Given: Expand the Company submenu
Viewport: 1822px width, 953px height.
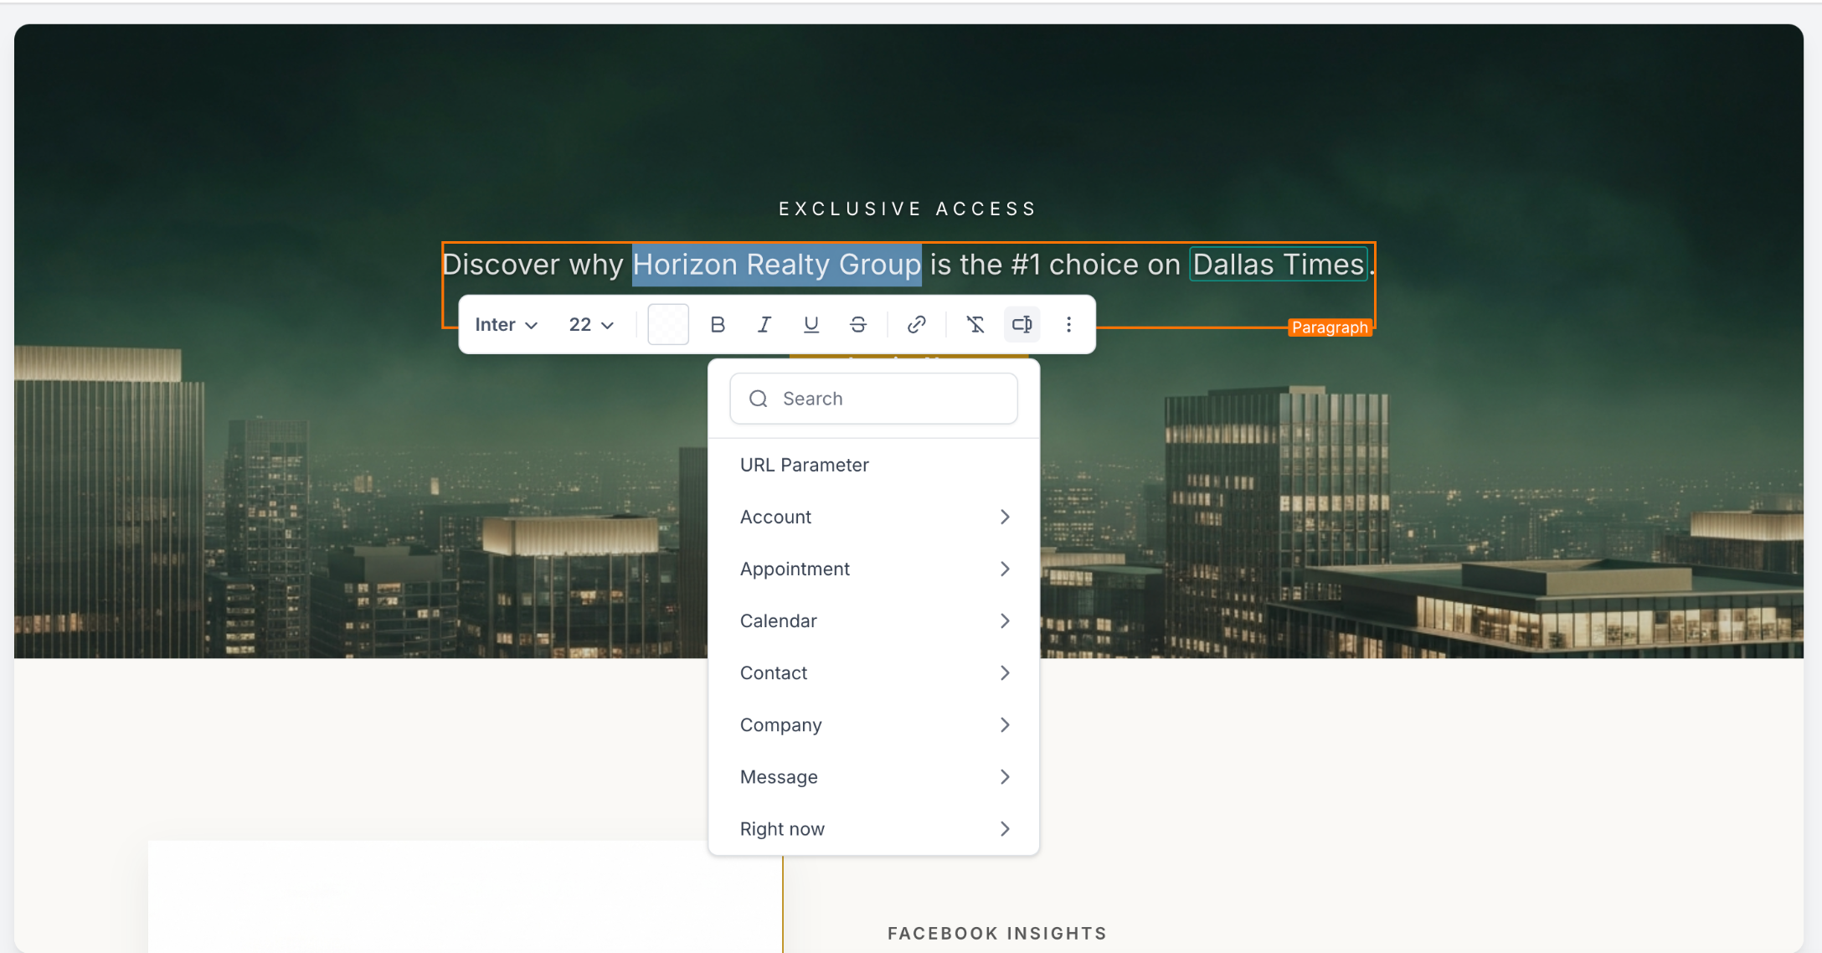Looking at the screenshot, I should [873, 724].
